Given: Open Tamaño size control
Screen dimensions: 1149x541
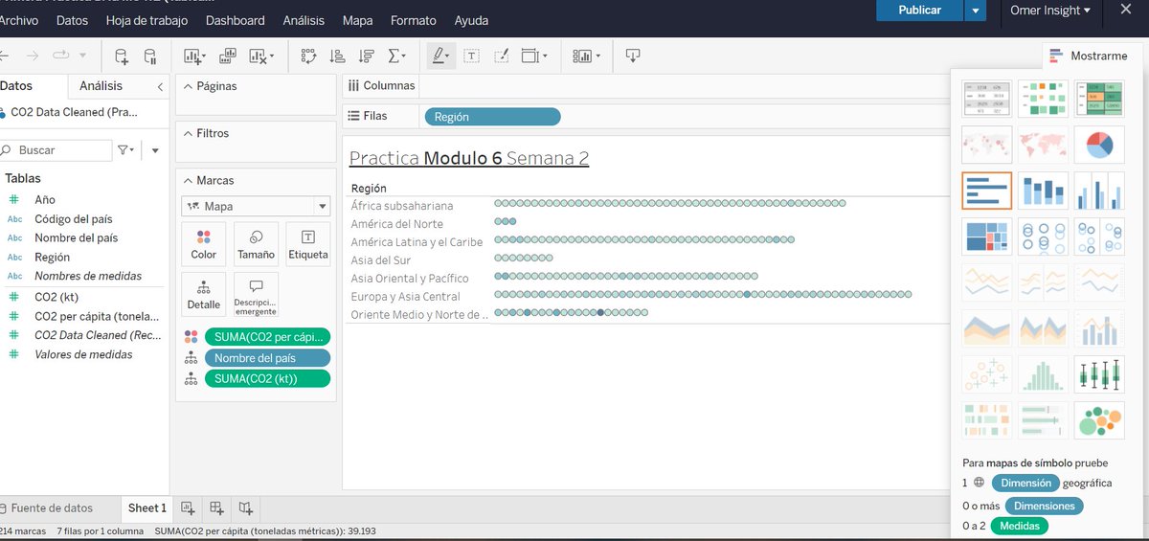Looking at the screenshot, I should [256, 244].
